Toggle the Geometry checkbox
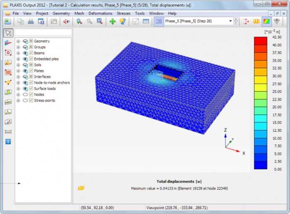Screen dimensions: 290x214 (31, 41)
